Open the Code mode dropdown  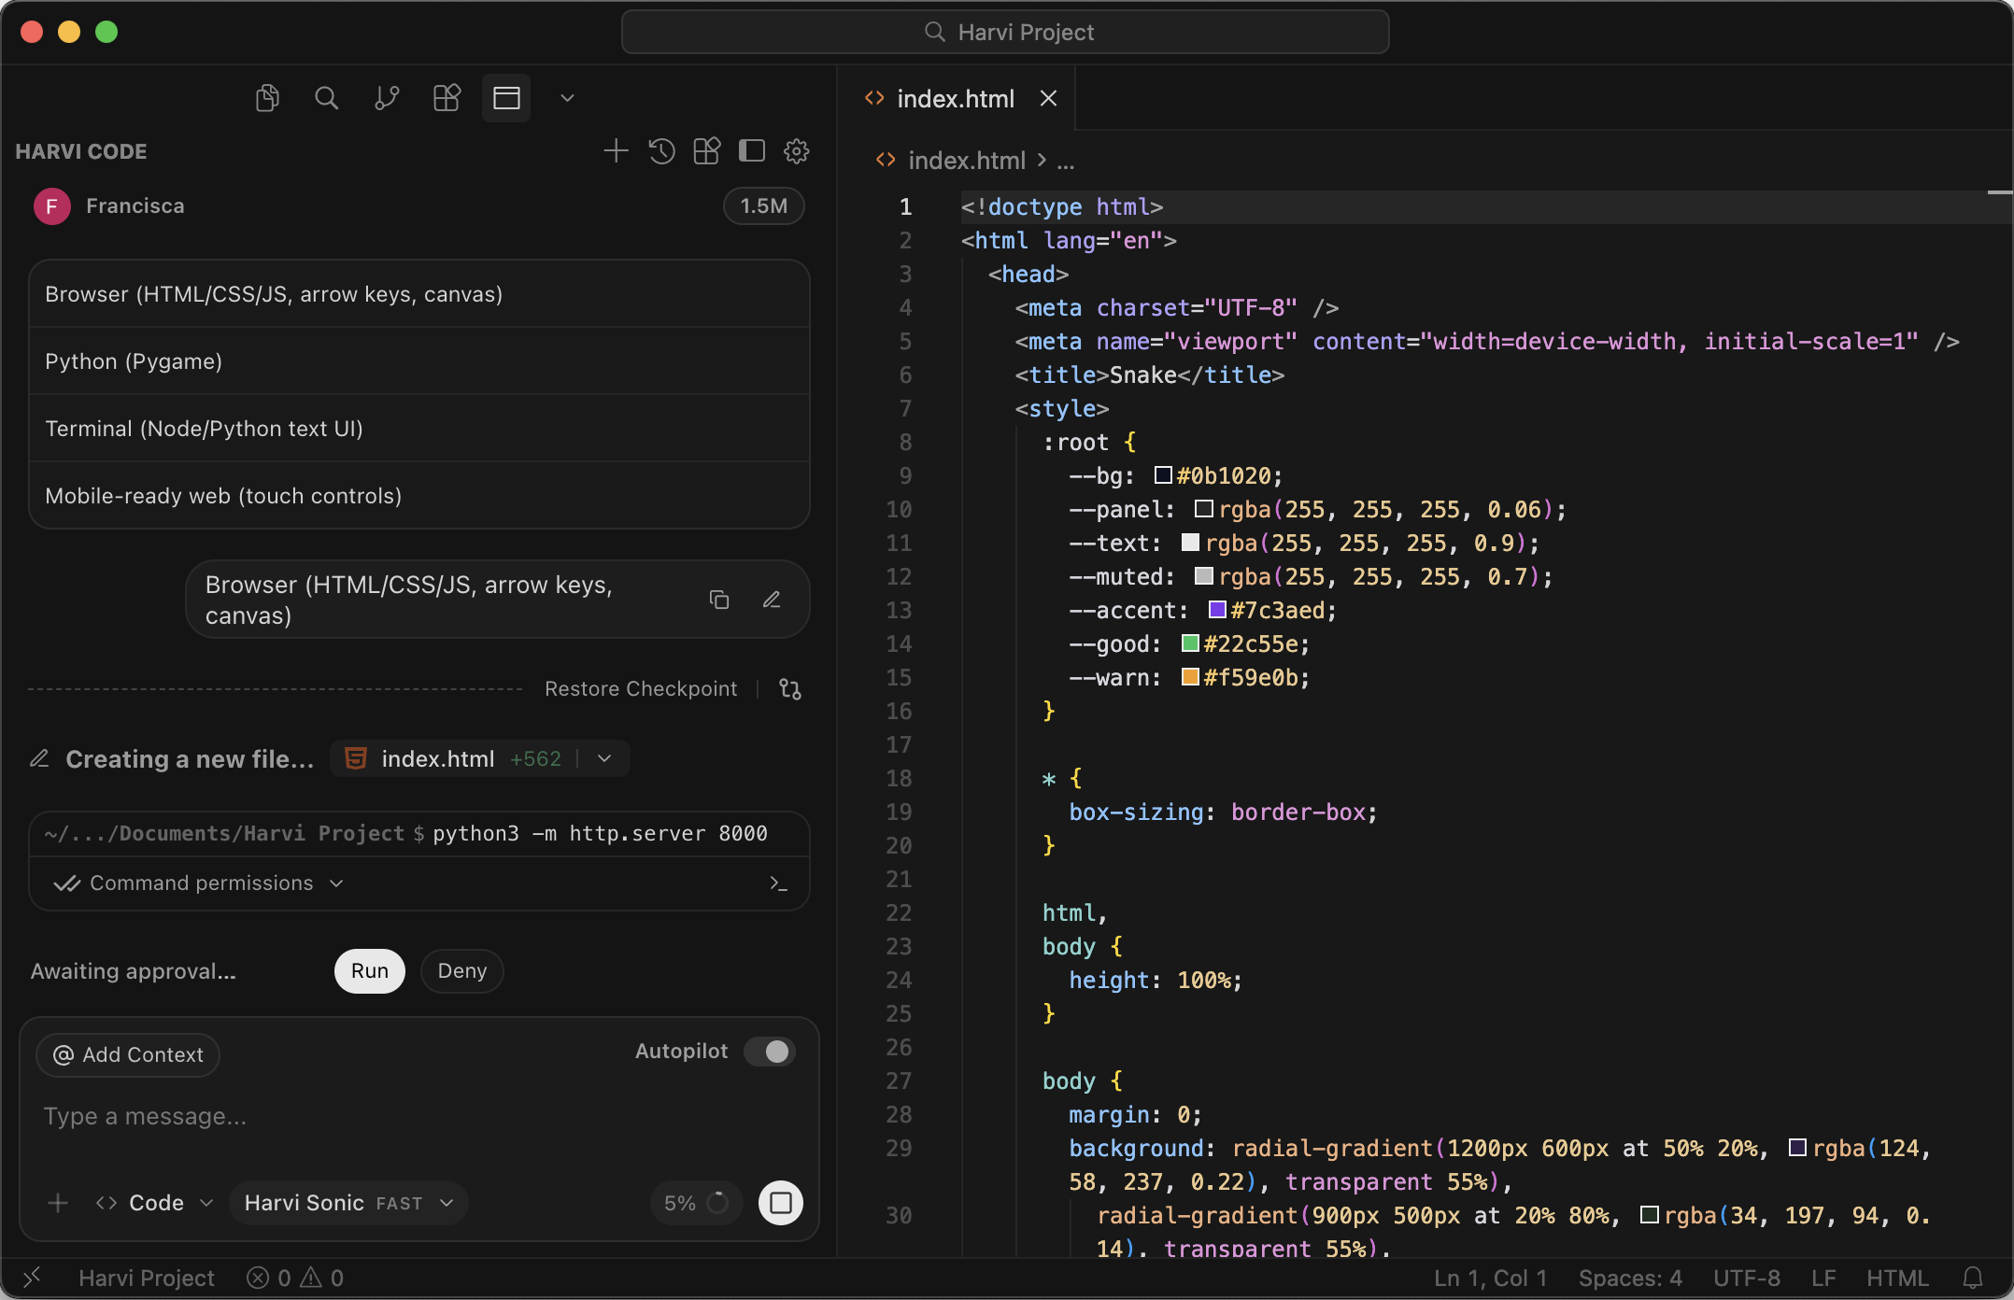pos(155,1203)
